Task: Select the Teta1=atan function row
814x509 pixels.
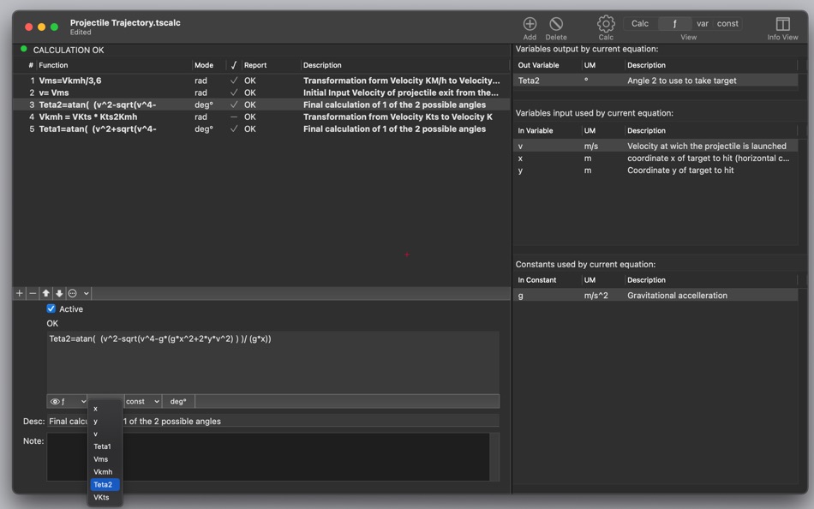Action: [261, 129]
